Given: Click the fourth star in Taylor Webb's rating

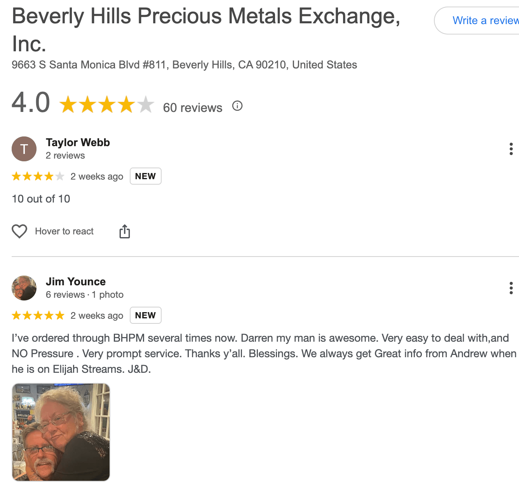Looking at the screenshot, I should click(x=49, y=176).
